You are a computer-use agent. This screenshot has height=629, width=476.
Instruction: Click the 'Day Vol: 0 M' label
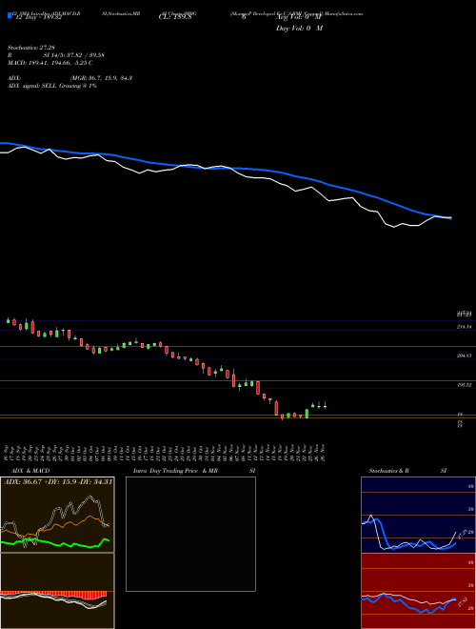pyautogui.click(x=299, y=29)
